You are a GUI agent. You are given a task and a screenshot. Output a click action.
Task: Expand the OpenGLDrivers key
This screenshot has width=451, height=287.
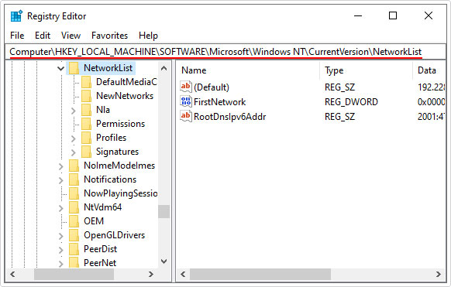61,236
